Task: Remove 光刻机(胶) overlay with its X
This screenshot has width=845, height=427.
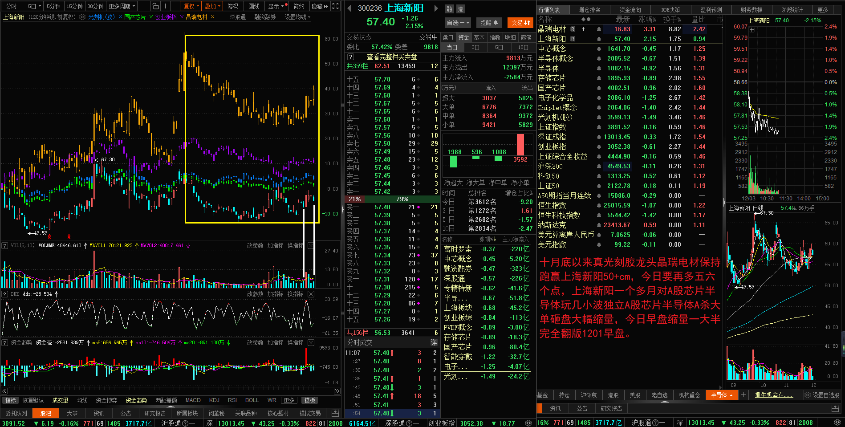Action: click(x=120, y=17)
